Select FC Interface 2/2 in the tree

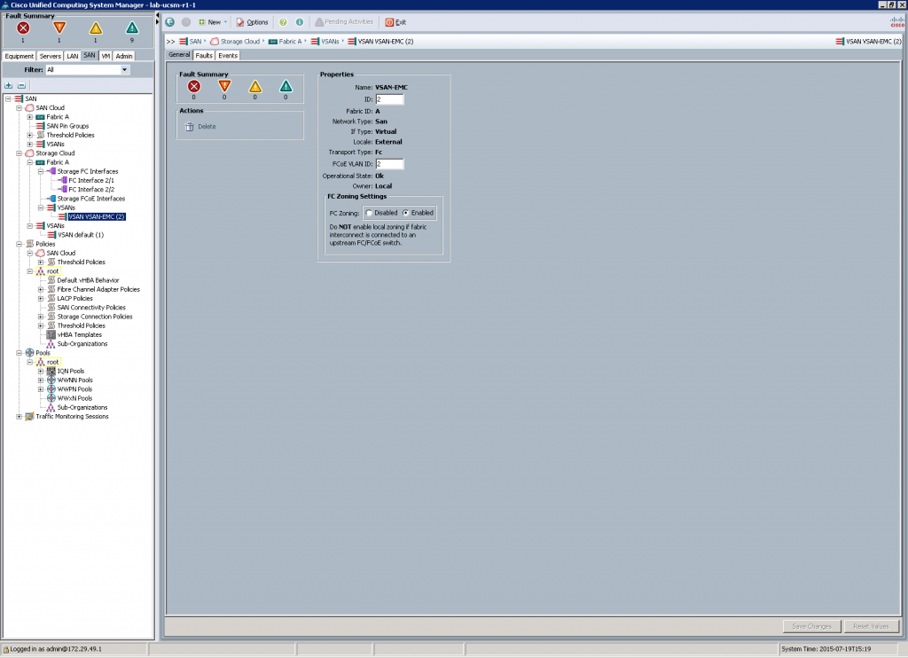tap(91, 190)
